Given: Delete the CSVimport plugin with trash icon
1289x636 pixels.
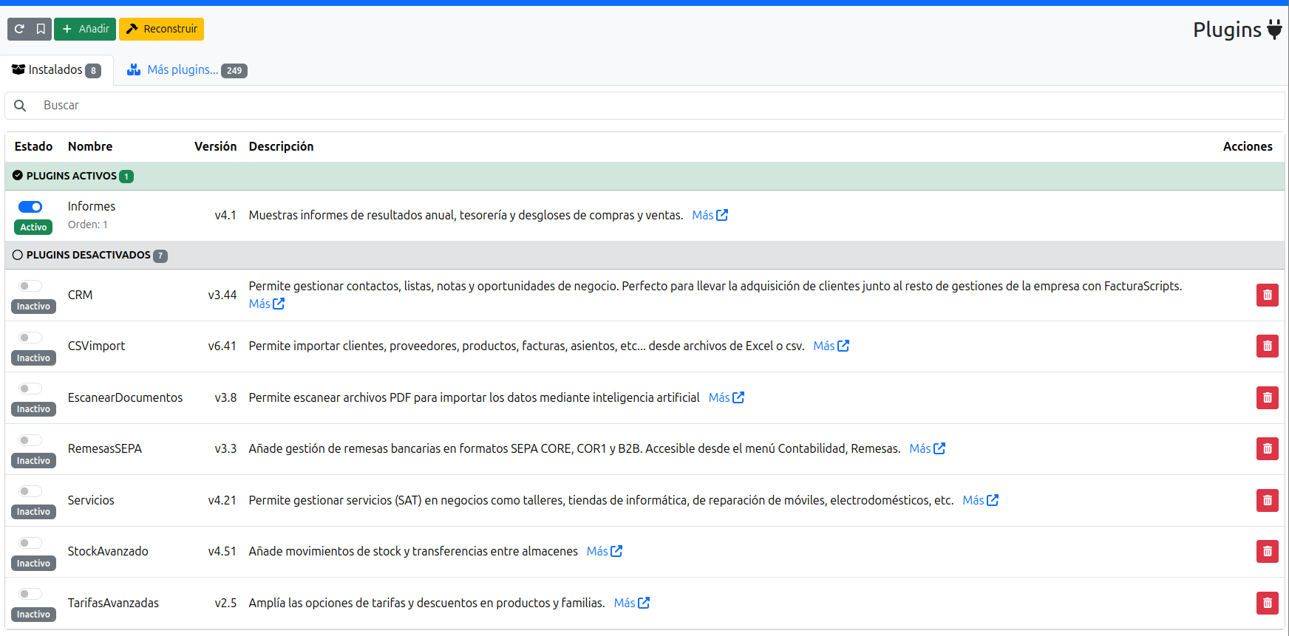Looking at the screenshot, I should (1267, 346).
